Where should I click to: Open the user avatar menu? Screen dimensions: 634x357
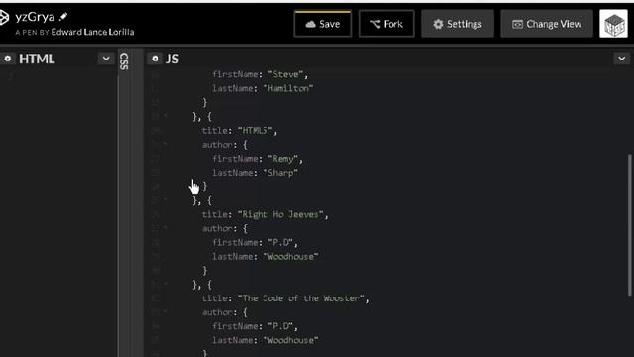pyautogui.click(x=613, y=24)
